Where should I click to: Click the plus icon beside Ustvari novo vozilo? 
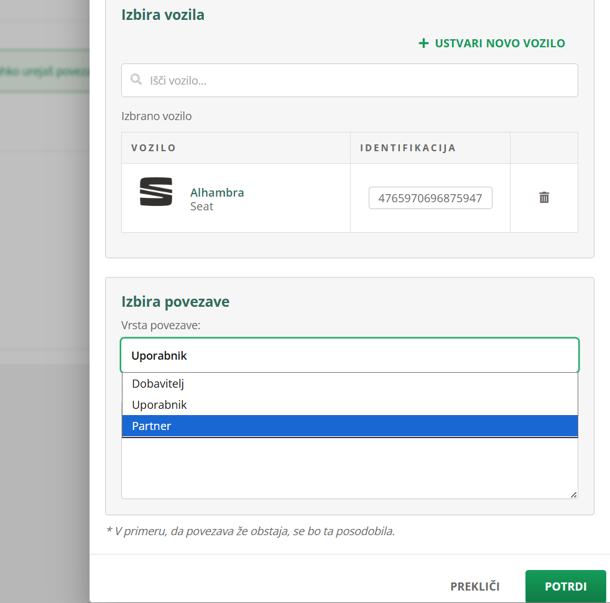click(423, 44)
